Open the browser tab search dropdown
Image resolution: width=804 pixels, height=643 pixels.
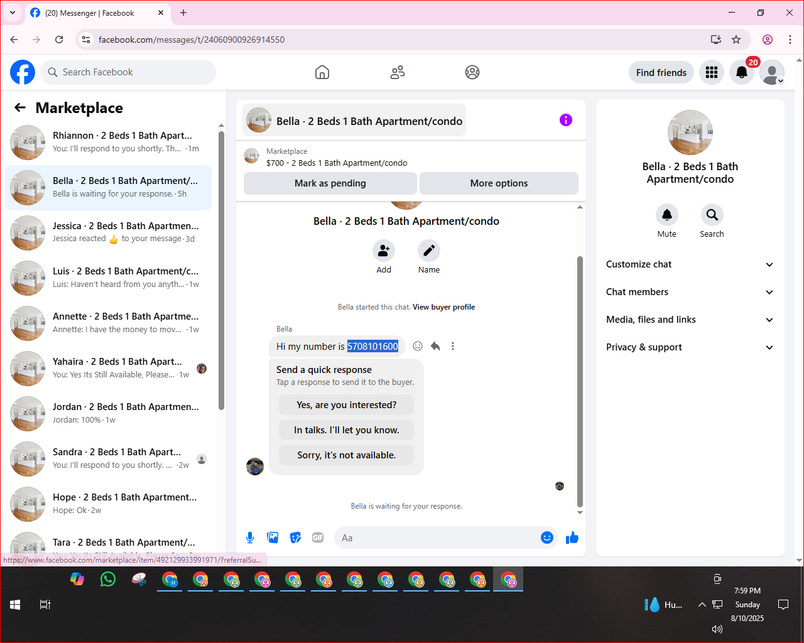(x=13, y=13)
